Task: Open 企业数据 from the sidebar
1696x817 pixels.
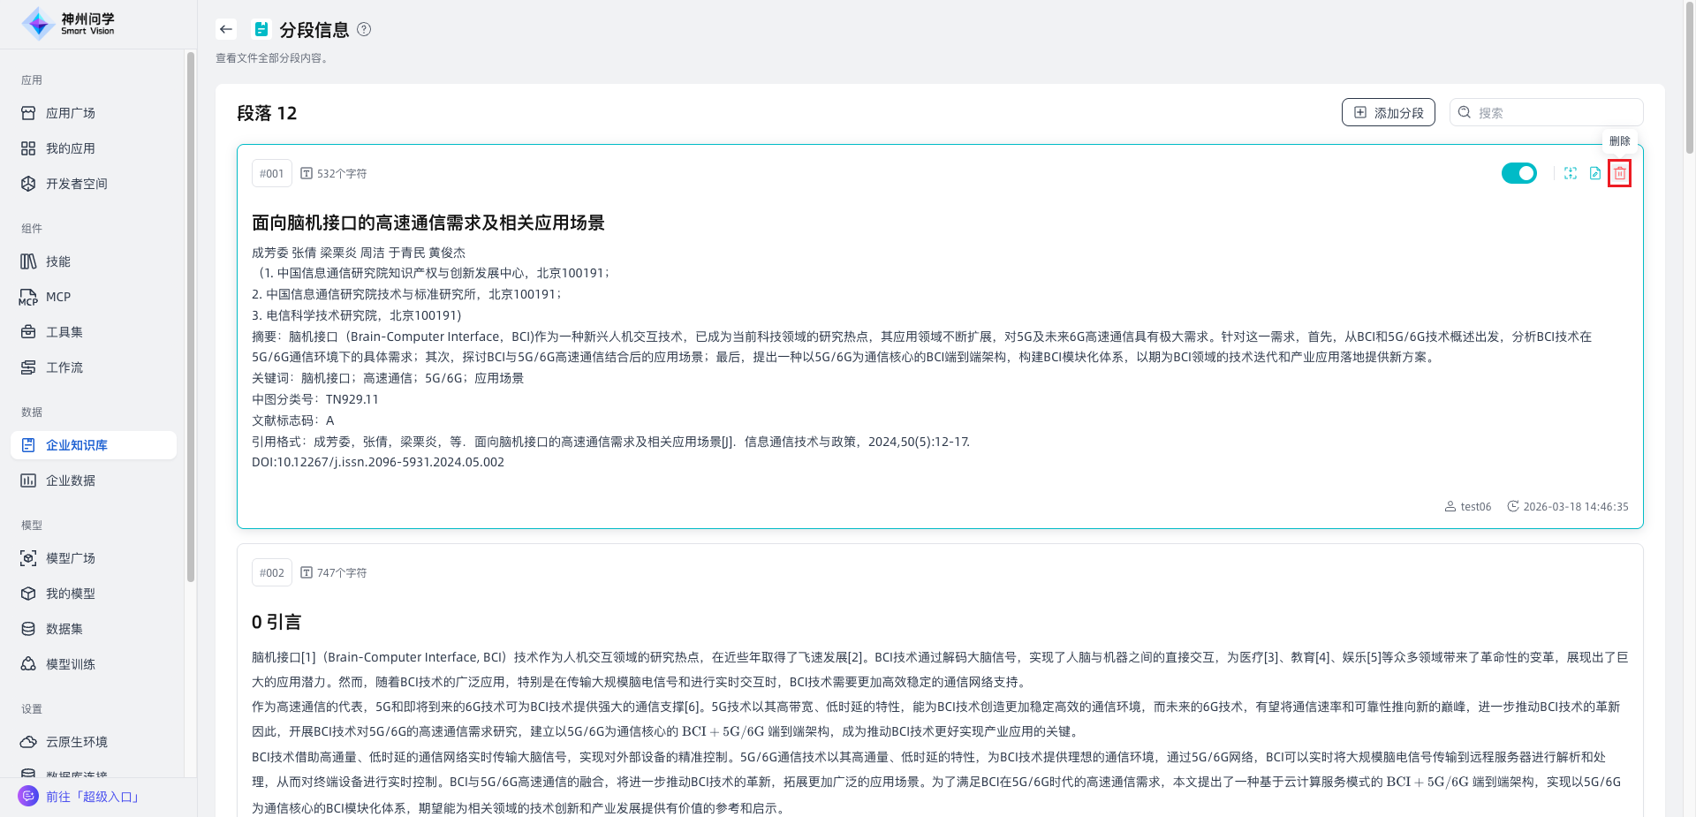Action: coord(94,480)
